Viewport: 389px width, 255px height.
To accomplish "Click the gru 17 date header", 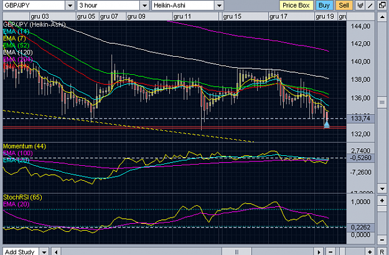I will tap(278, 16).
